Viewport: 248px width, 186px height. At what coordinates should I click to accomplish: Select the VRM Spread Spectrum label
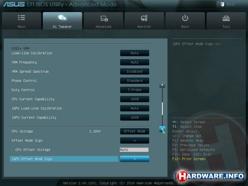[x=30, y=72]
